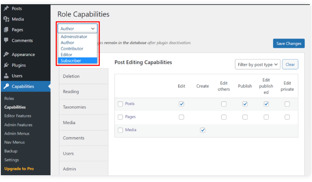This screenshot has height=182, width=312.
Task: Check the Media row select-all checkbox
Action: pos(120,130)
